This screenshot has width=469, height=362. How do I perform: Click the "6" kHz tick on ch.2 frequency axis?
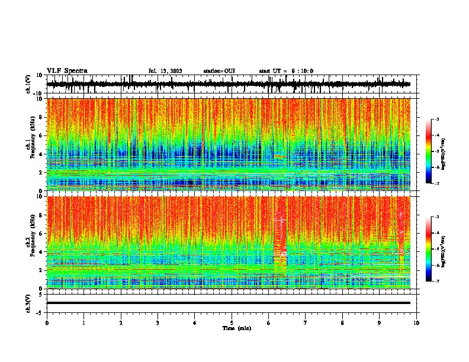(x=41, y=234)
